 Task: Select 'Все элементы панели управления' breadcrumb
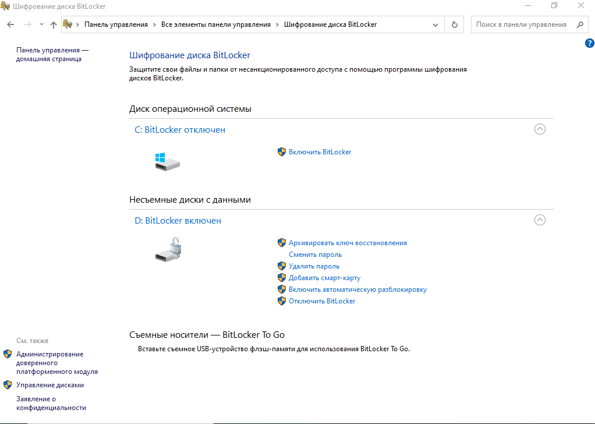pos(215,24)
